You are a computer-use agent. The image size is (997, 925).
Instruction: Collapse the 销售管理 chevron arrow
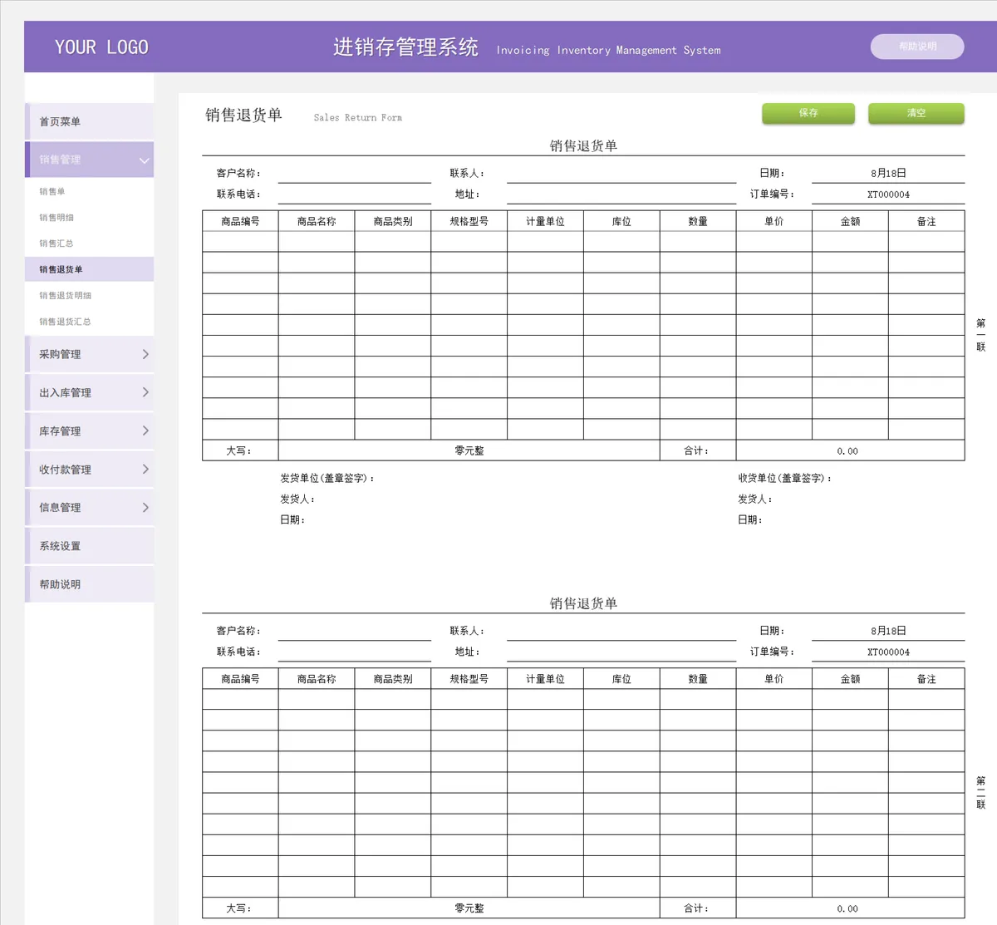click(x=145, y=160)
